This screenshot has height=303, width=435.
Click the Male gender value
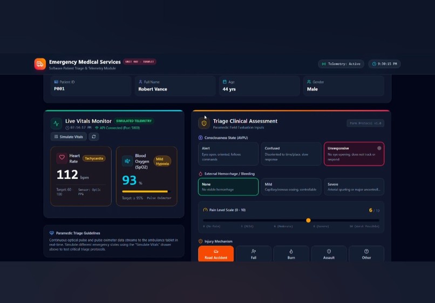pyautogui.click(x=312, y=89)
